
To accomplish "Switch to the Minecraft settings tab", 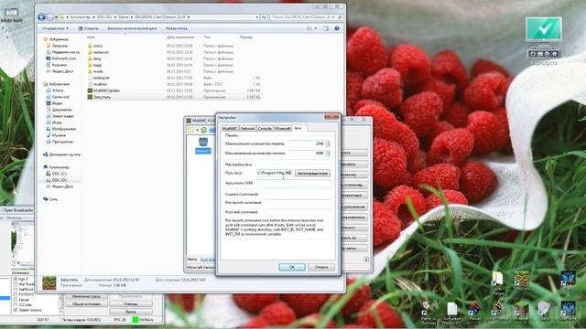I will (282, 128).
